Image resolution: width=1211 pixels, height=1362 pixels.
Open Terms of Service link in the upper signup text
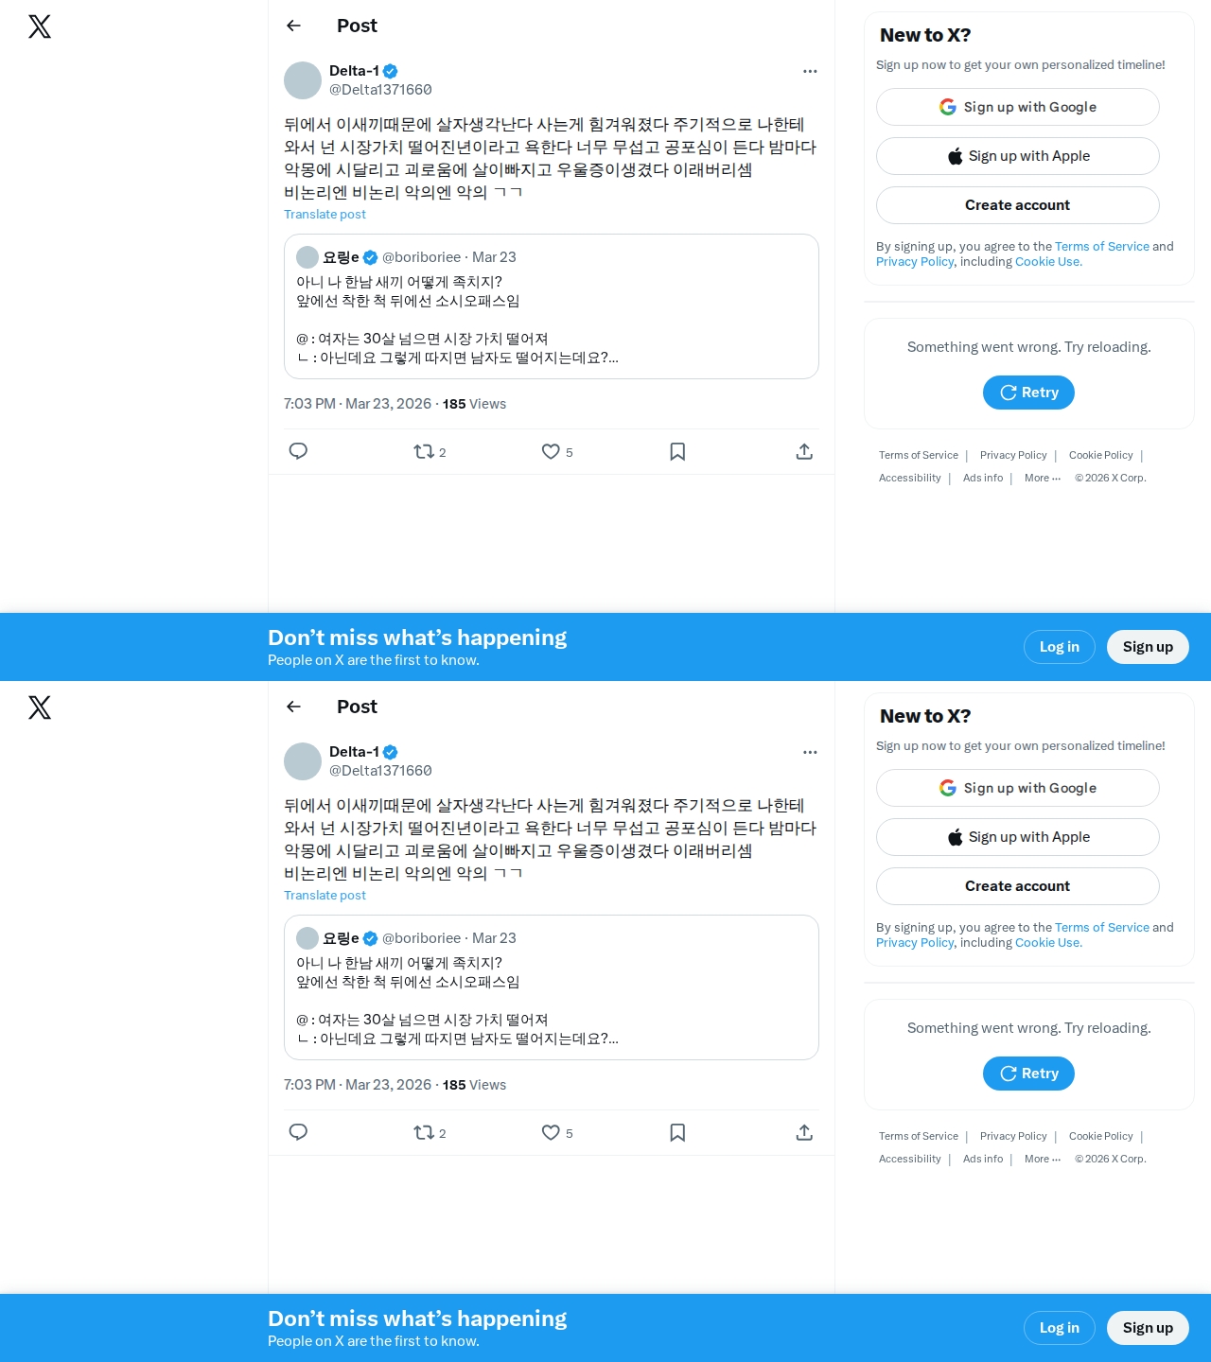coord(1102,247)
